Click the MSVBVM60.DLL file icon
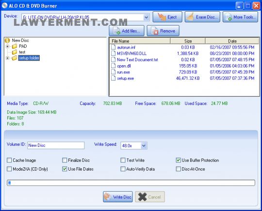 point(113,53)
